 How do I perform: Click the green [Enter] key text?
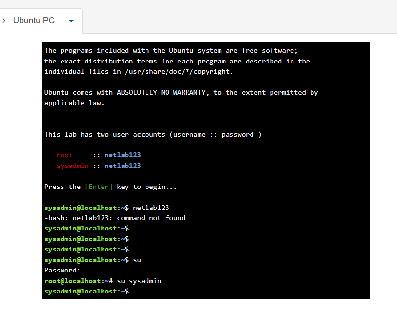tap(99, 187)
